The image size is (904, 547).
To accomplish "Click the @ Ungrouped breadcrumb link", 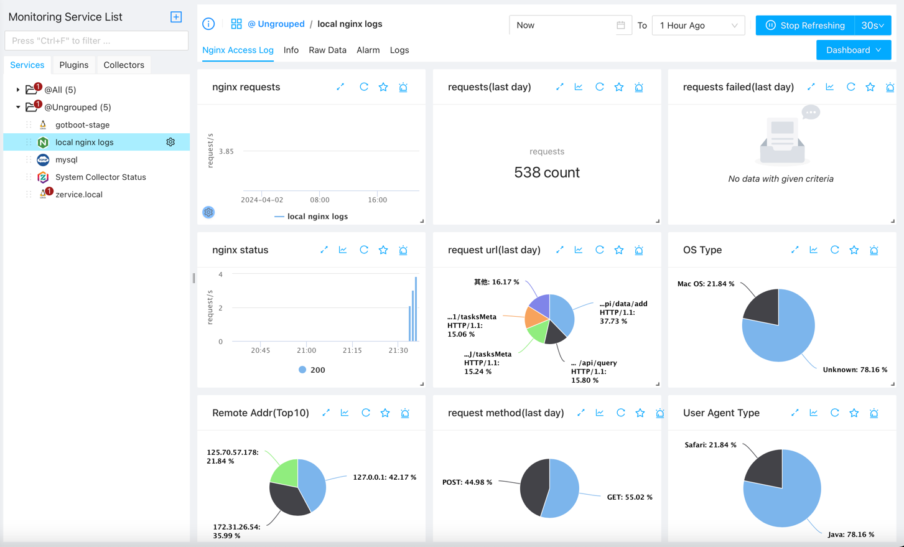I will pos(276,24).
